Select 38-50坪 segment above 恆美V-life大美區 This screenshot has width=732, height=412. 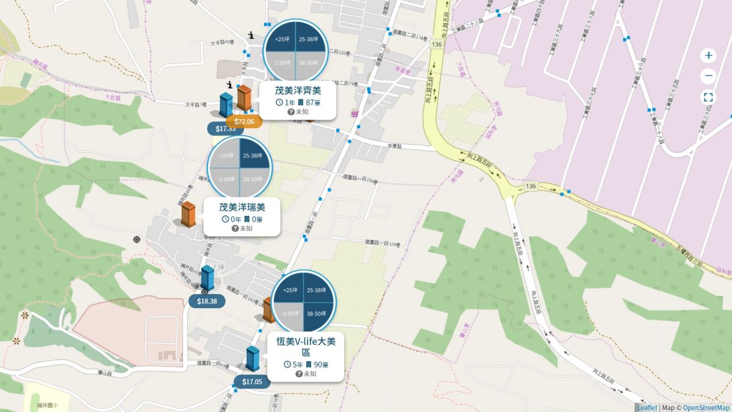[x=318, y=314]
